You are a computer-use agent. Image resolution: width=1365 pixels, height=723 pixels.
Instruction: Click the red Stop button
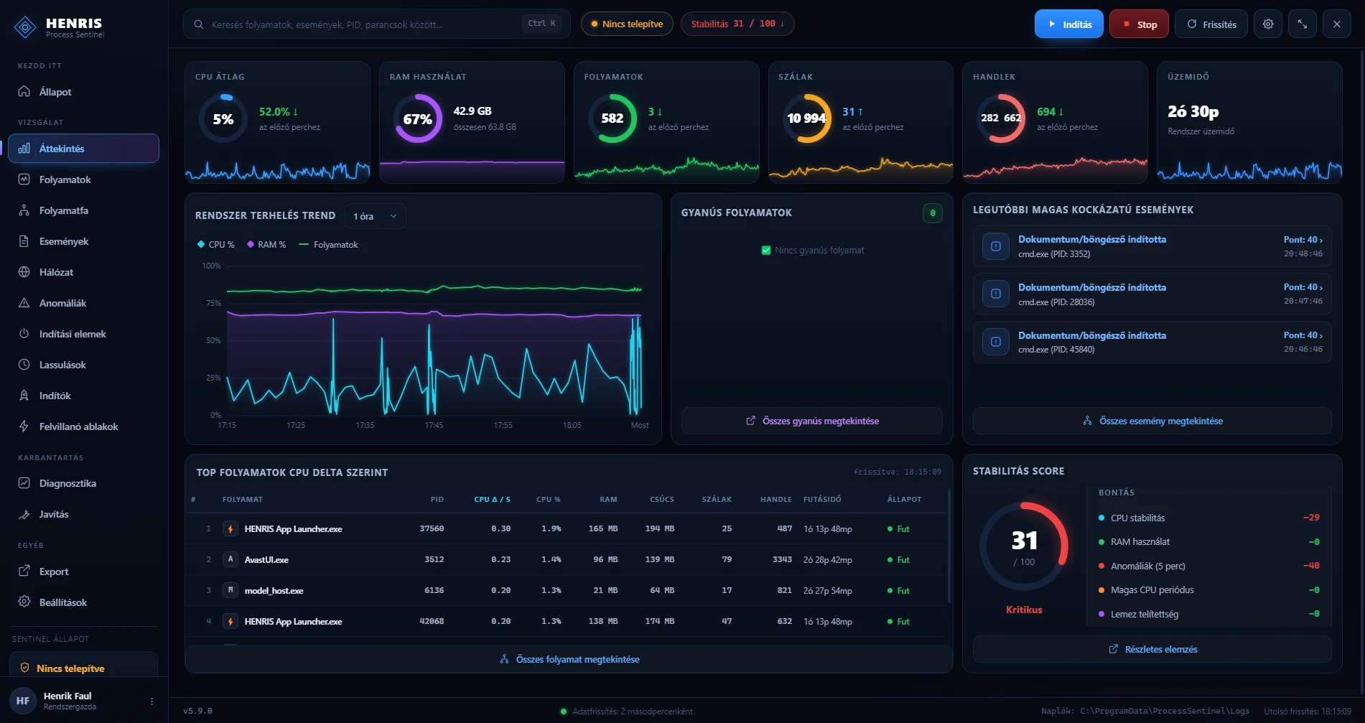(1139, 24)
